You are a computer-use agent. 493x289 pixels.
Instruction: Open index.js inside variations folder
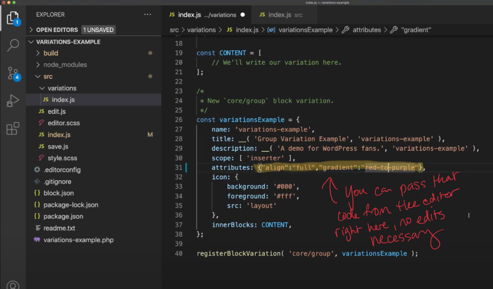94,100
